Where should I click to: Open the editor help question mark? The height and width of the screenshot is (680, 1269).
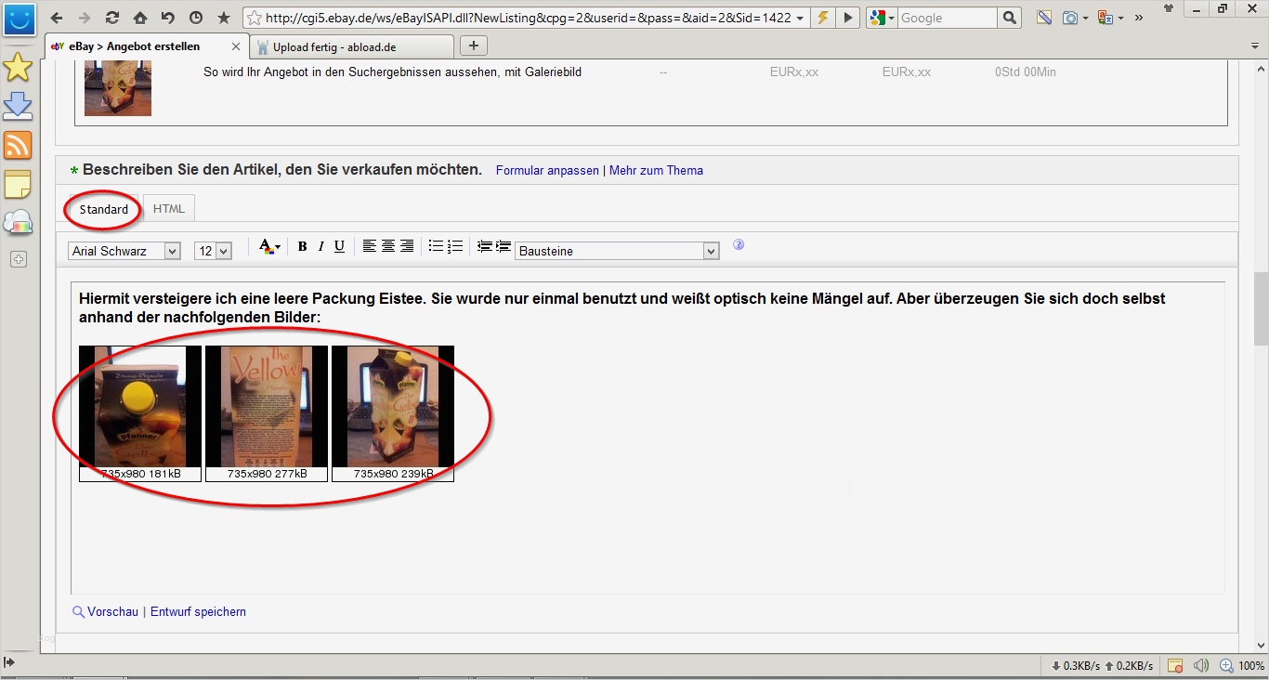(739, 245)
